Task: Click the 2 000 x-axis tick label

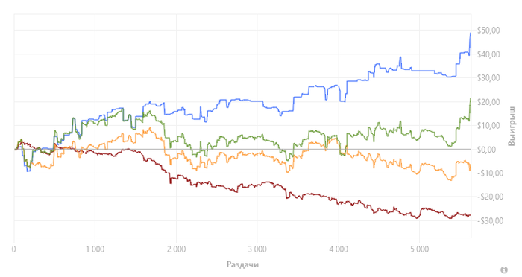Action: (x=176, y=249)
